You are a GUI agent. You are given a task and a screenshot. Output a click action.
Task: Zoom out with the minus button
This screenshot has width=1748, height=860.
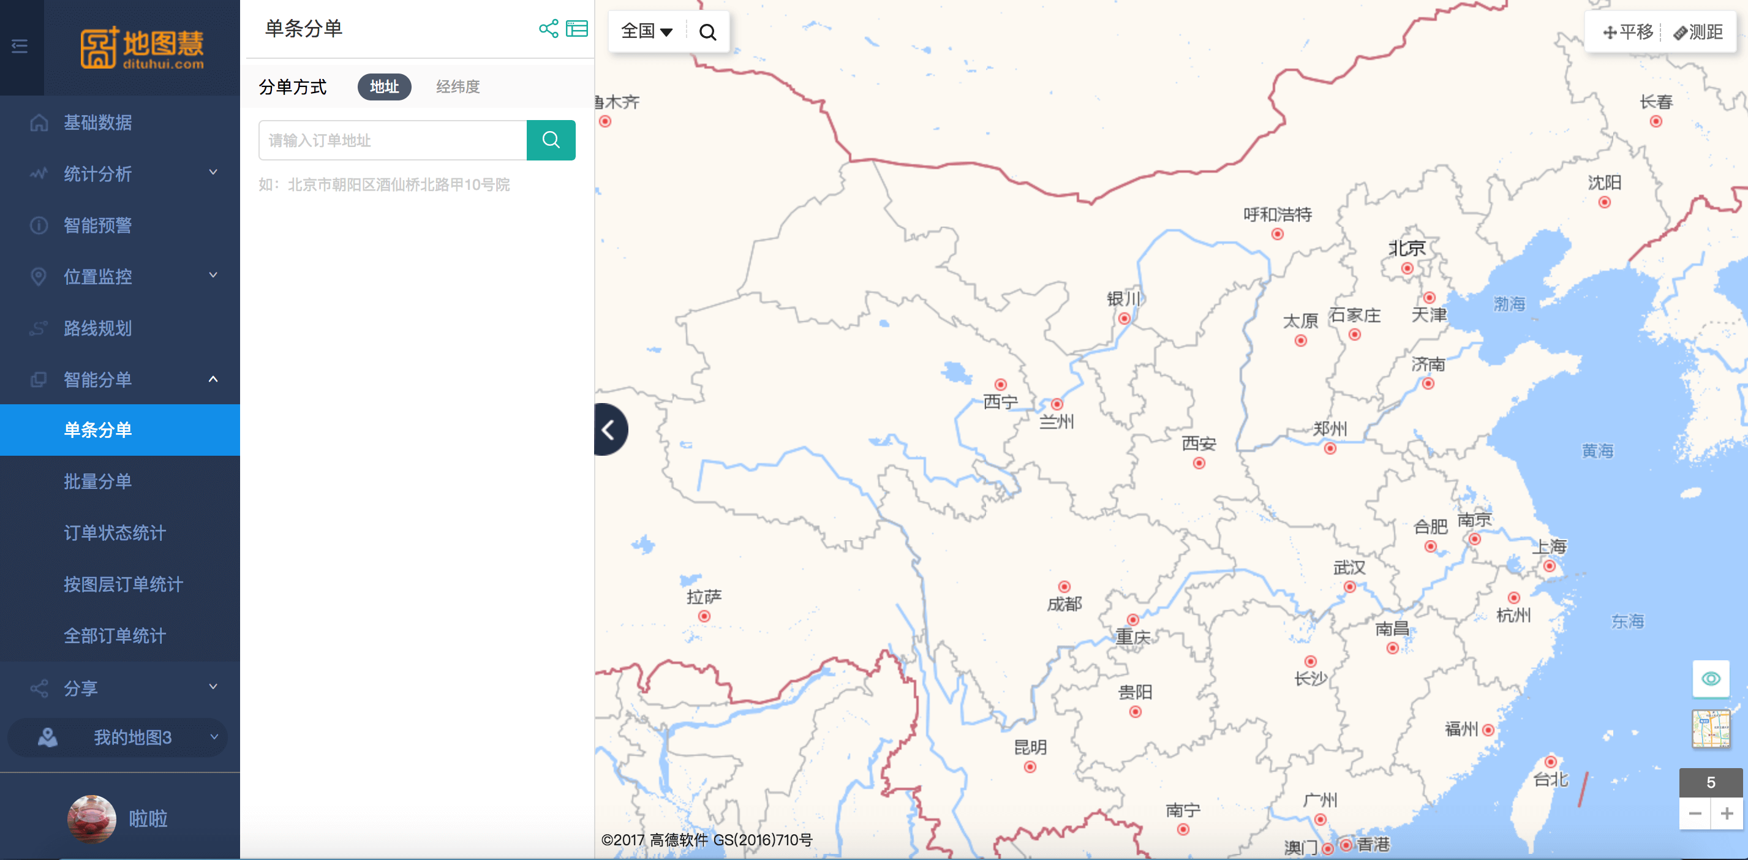click(1694, 813)
